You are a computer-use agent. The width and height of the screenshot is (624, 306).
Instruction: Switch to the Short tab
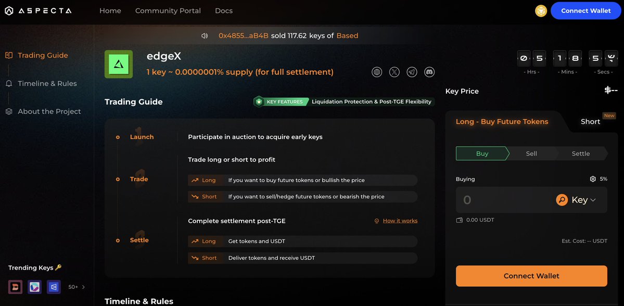pyautogui.click(x=590, y=122)
